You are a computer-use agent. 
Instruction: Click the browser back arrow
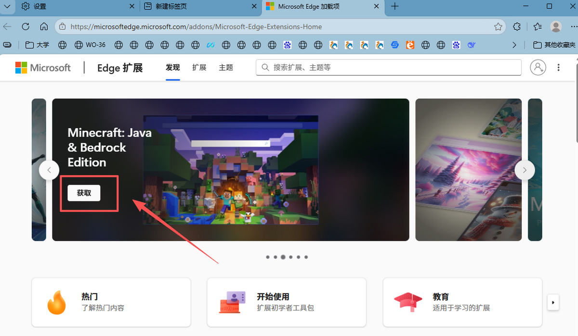click(8, 26)
